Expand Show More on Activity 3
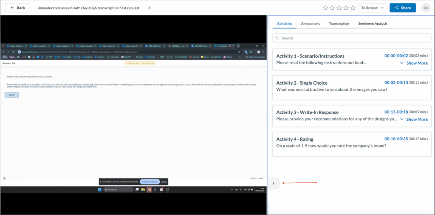435x215 pixels. (x=414, y=119)
